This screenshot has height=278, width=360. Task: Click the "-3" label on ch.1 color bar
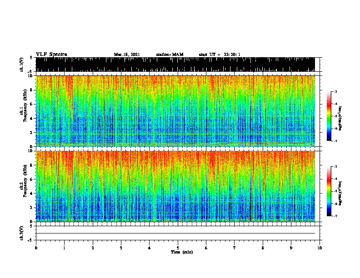[x=335, y=92]
